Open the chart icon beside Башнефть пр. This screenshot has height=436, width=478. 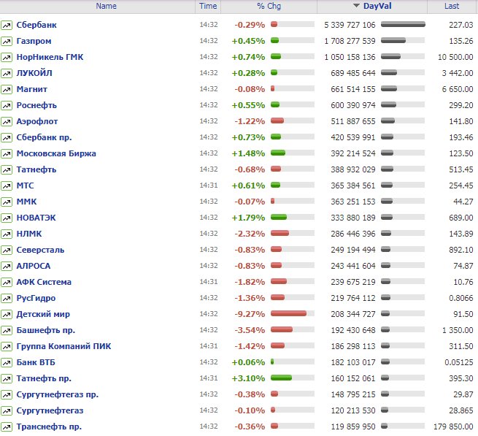click(x=7, y=330)
